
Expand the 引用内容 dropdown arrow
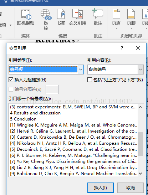[x=141, y=70]
